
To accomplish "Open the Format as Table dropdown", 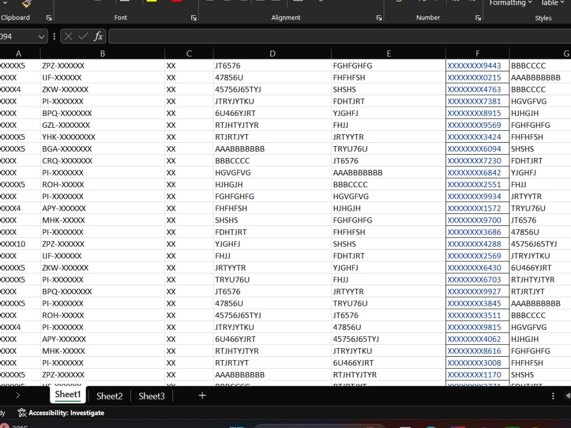I will [x=553, y=3].
